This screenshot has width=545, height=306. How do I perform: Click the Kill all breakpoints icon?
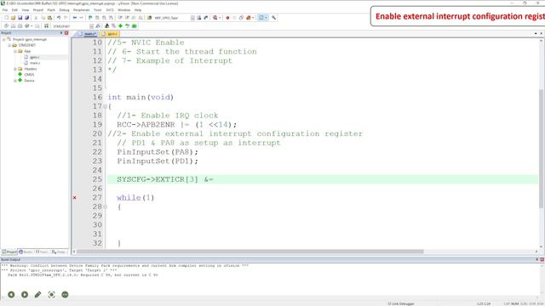[x=248, y=18]
